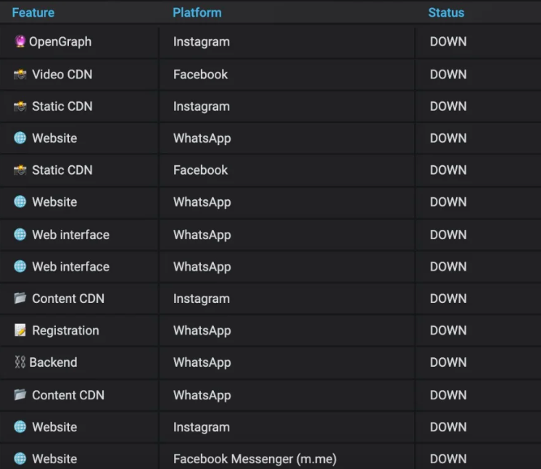Image resolution: width=541 pixels, height=469 pixels.
Task: Sort by the Platform column header
Action: tap(197, 12)
